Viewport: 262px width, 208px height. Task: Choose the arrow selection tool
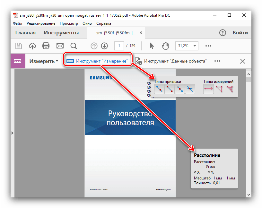click(152, 46)
